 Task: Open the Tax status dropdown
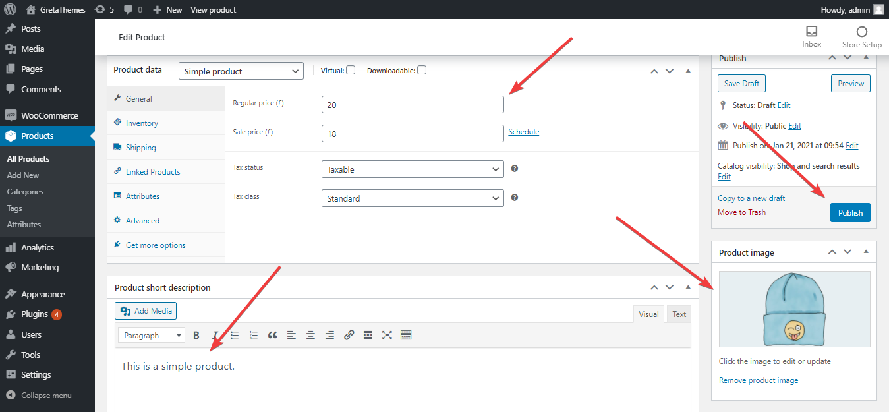coord(413,169)
